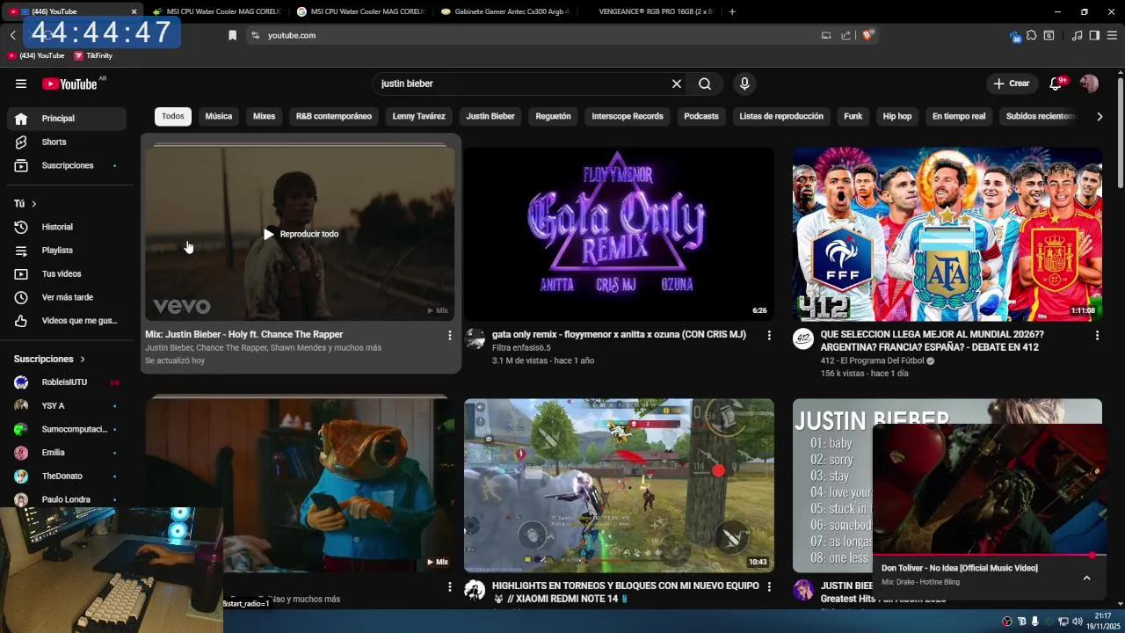Expand the miniplayer with the up chevron

click(x=1086, y=578)
